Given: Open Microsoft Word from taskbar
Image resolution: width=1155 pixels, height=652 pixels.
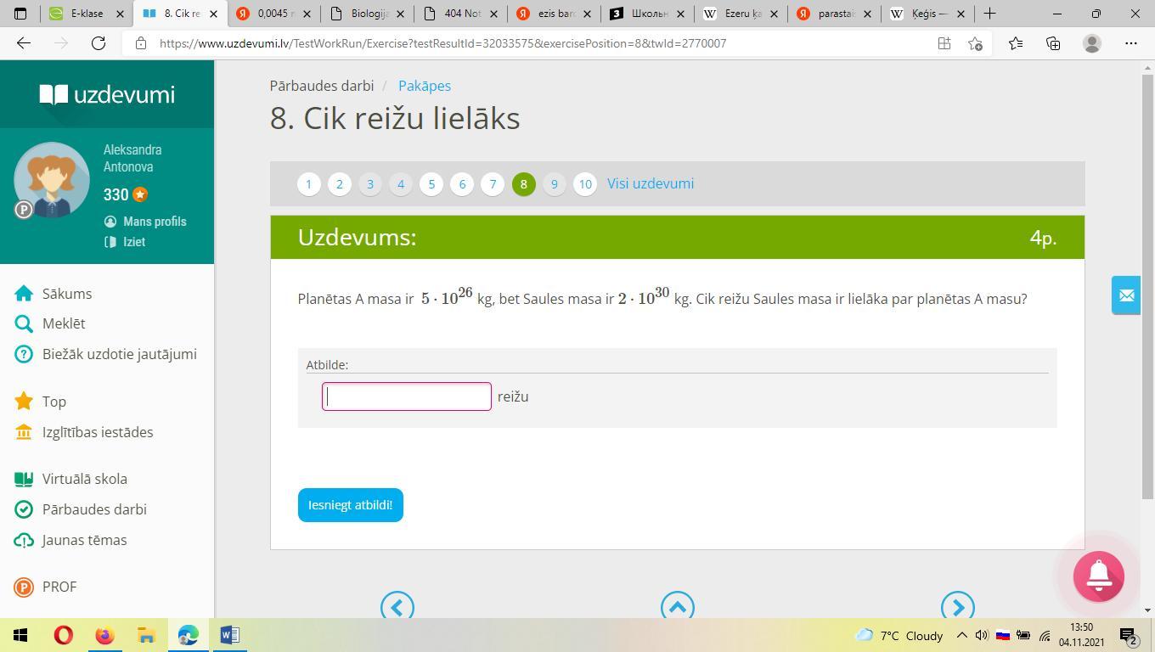Looking at the screenshot, I should point(229,635).
